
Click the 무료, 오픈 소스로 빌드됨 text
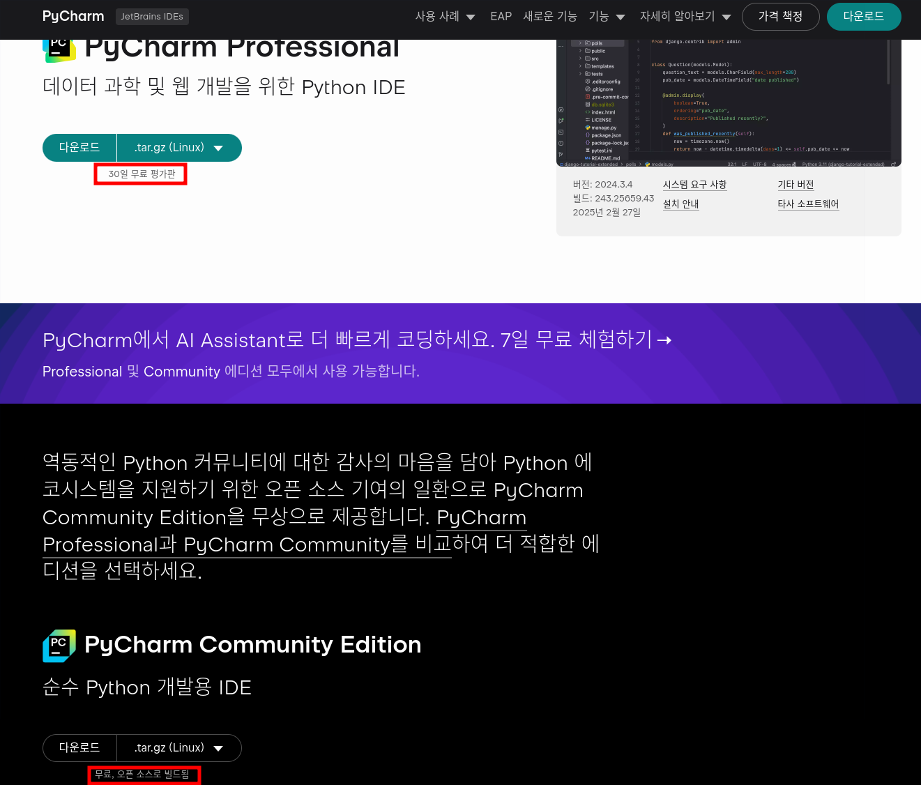coord(142,775)
